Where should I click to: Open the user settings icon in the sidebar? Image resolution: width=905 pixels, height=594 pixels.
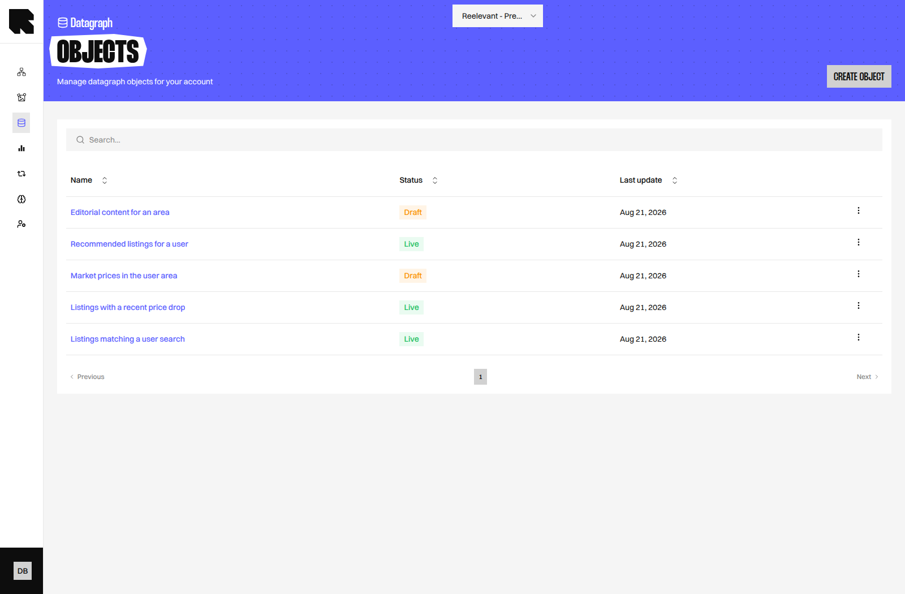point(21,224)
